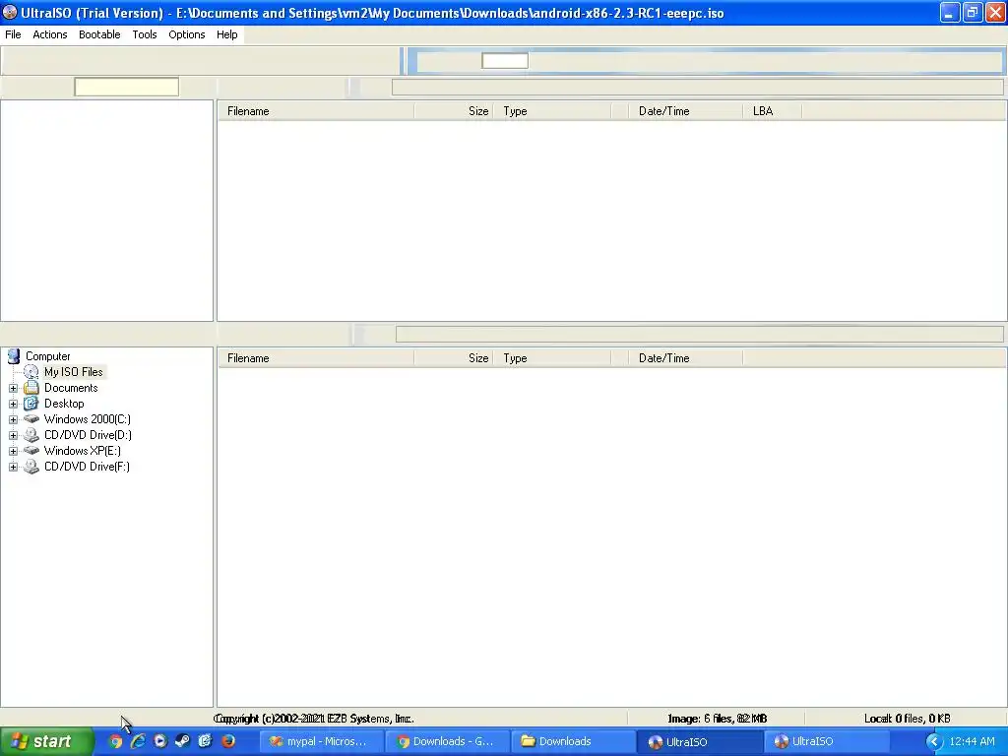The width and height of the screenshot is (1008, 756).
Task: Click the UltraISO title bar disc icon
Action: click(10, 12)
